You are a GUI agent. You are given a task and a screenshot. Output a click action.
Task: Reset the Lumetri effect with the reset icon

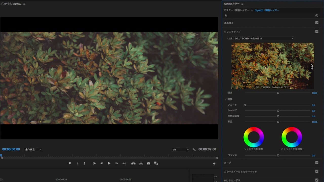click(x=317, y=16)
